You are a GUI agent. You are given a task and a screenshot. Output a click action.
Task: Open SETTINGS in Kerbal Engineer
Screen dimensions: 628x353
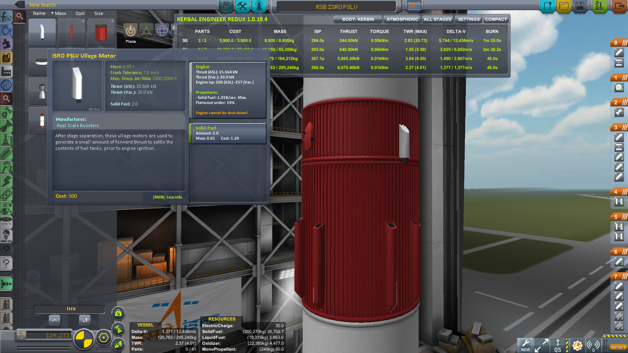469,19
